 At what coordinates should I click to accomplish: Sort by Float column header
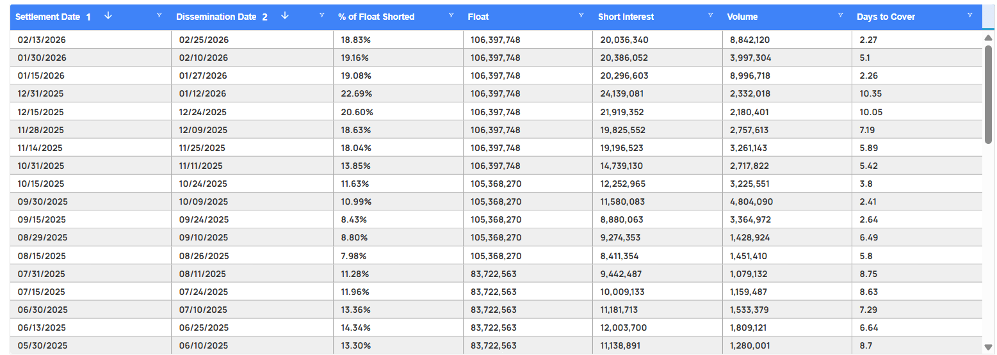point(478,17)
